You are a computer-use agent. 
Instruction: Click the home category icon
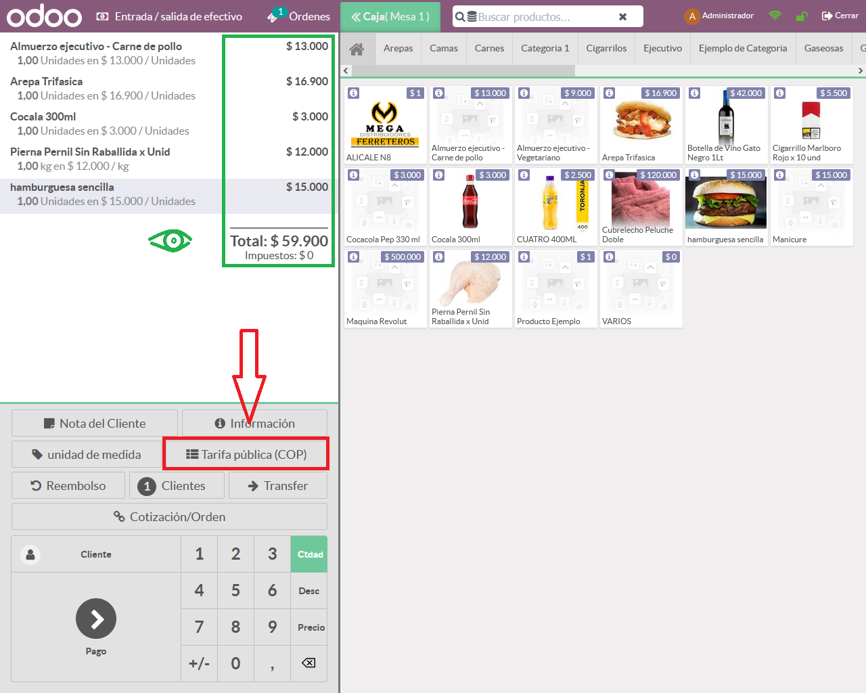[x=357, y=49]
